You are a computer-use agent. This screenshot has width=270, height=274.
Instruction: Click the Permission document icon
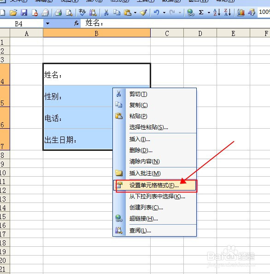click(x=35, y=12)
